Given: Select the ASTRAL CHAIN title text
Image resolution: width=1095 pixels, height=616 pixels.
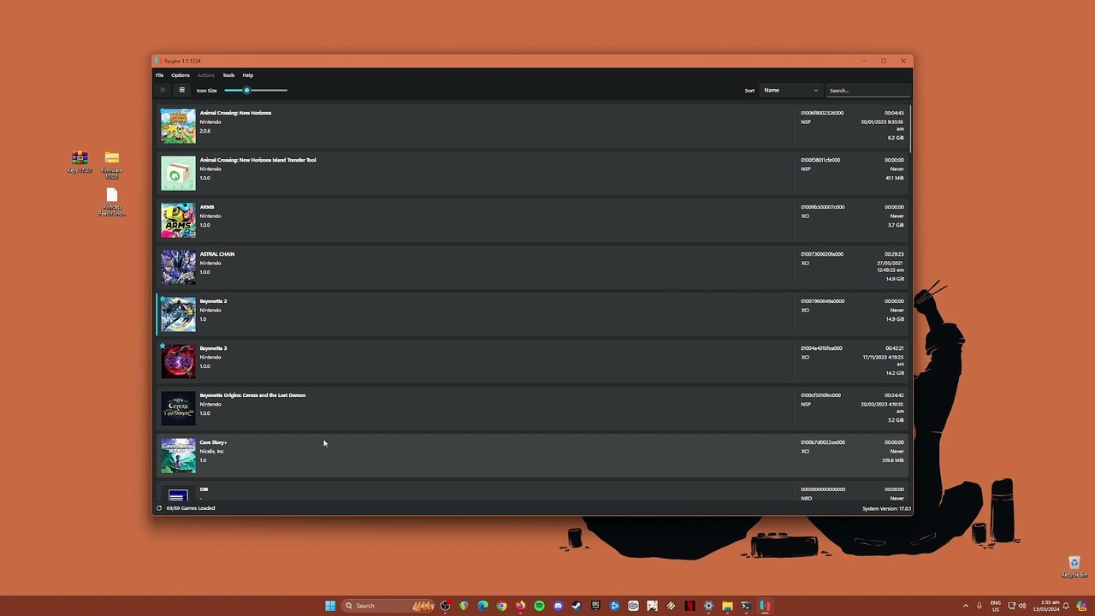Looking at the screenshot, I should [217, 254].
